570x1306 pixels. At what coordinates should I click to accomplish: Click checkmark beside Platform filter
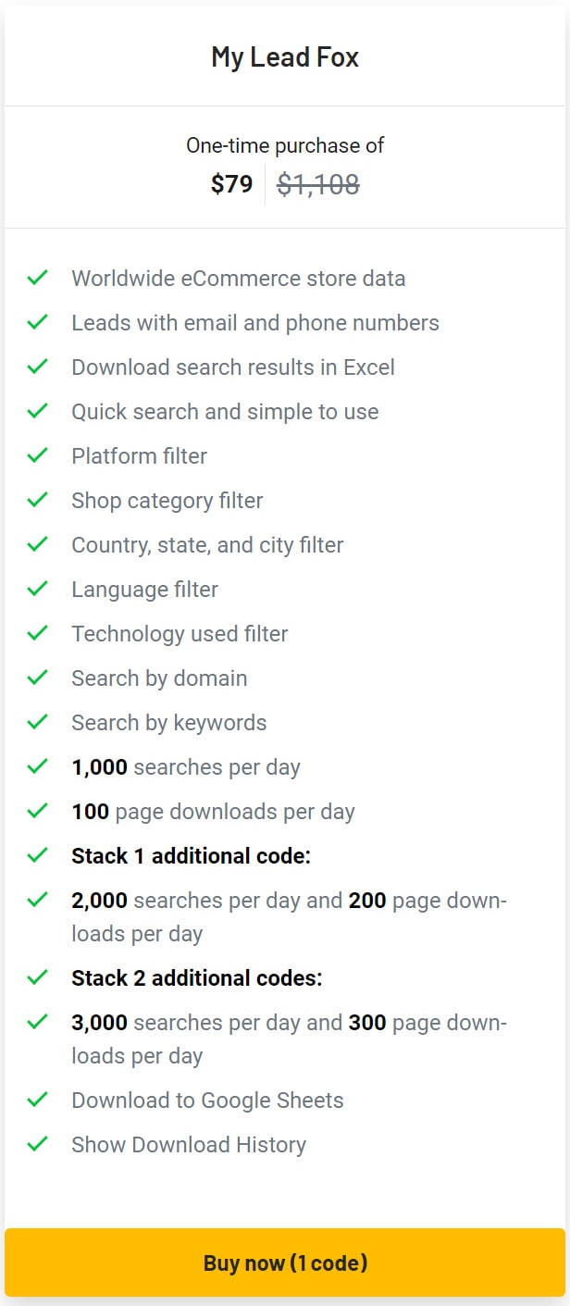tap(37, 455)
